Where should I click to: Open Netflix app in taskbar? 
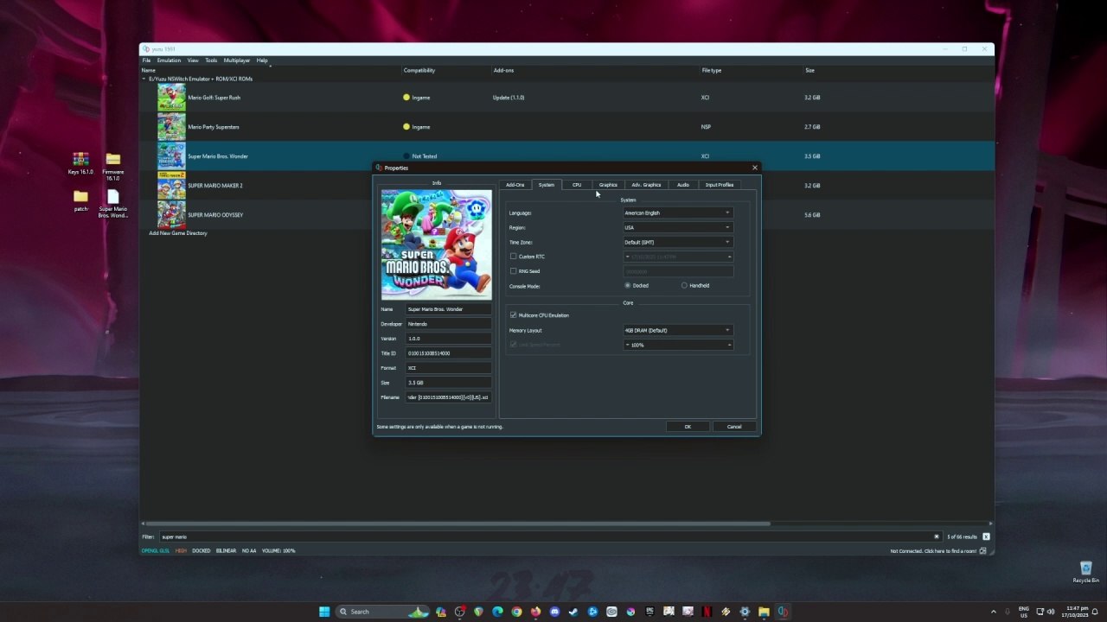[x=707, y=612]
